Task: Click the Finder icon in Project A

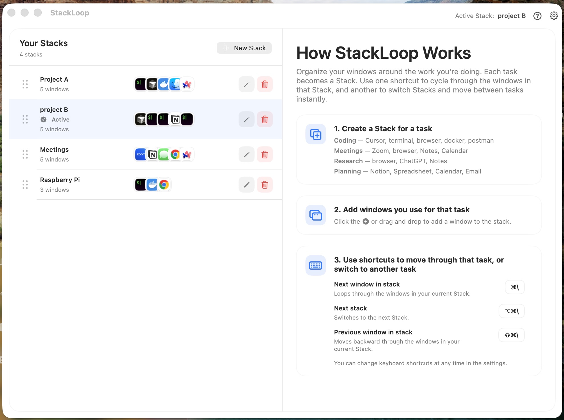Action: pyautogui.click(x=175, y=84)
